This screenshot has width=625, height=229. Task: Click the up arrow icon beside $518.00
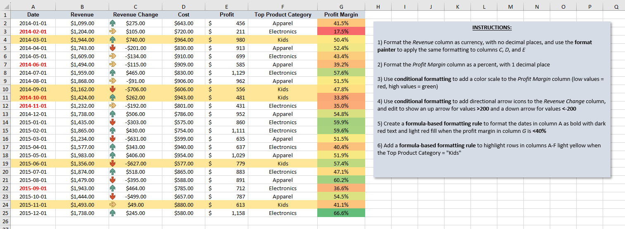tap(113, 172)
